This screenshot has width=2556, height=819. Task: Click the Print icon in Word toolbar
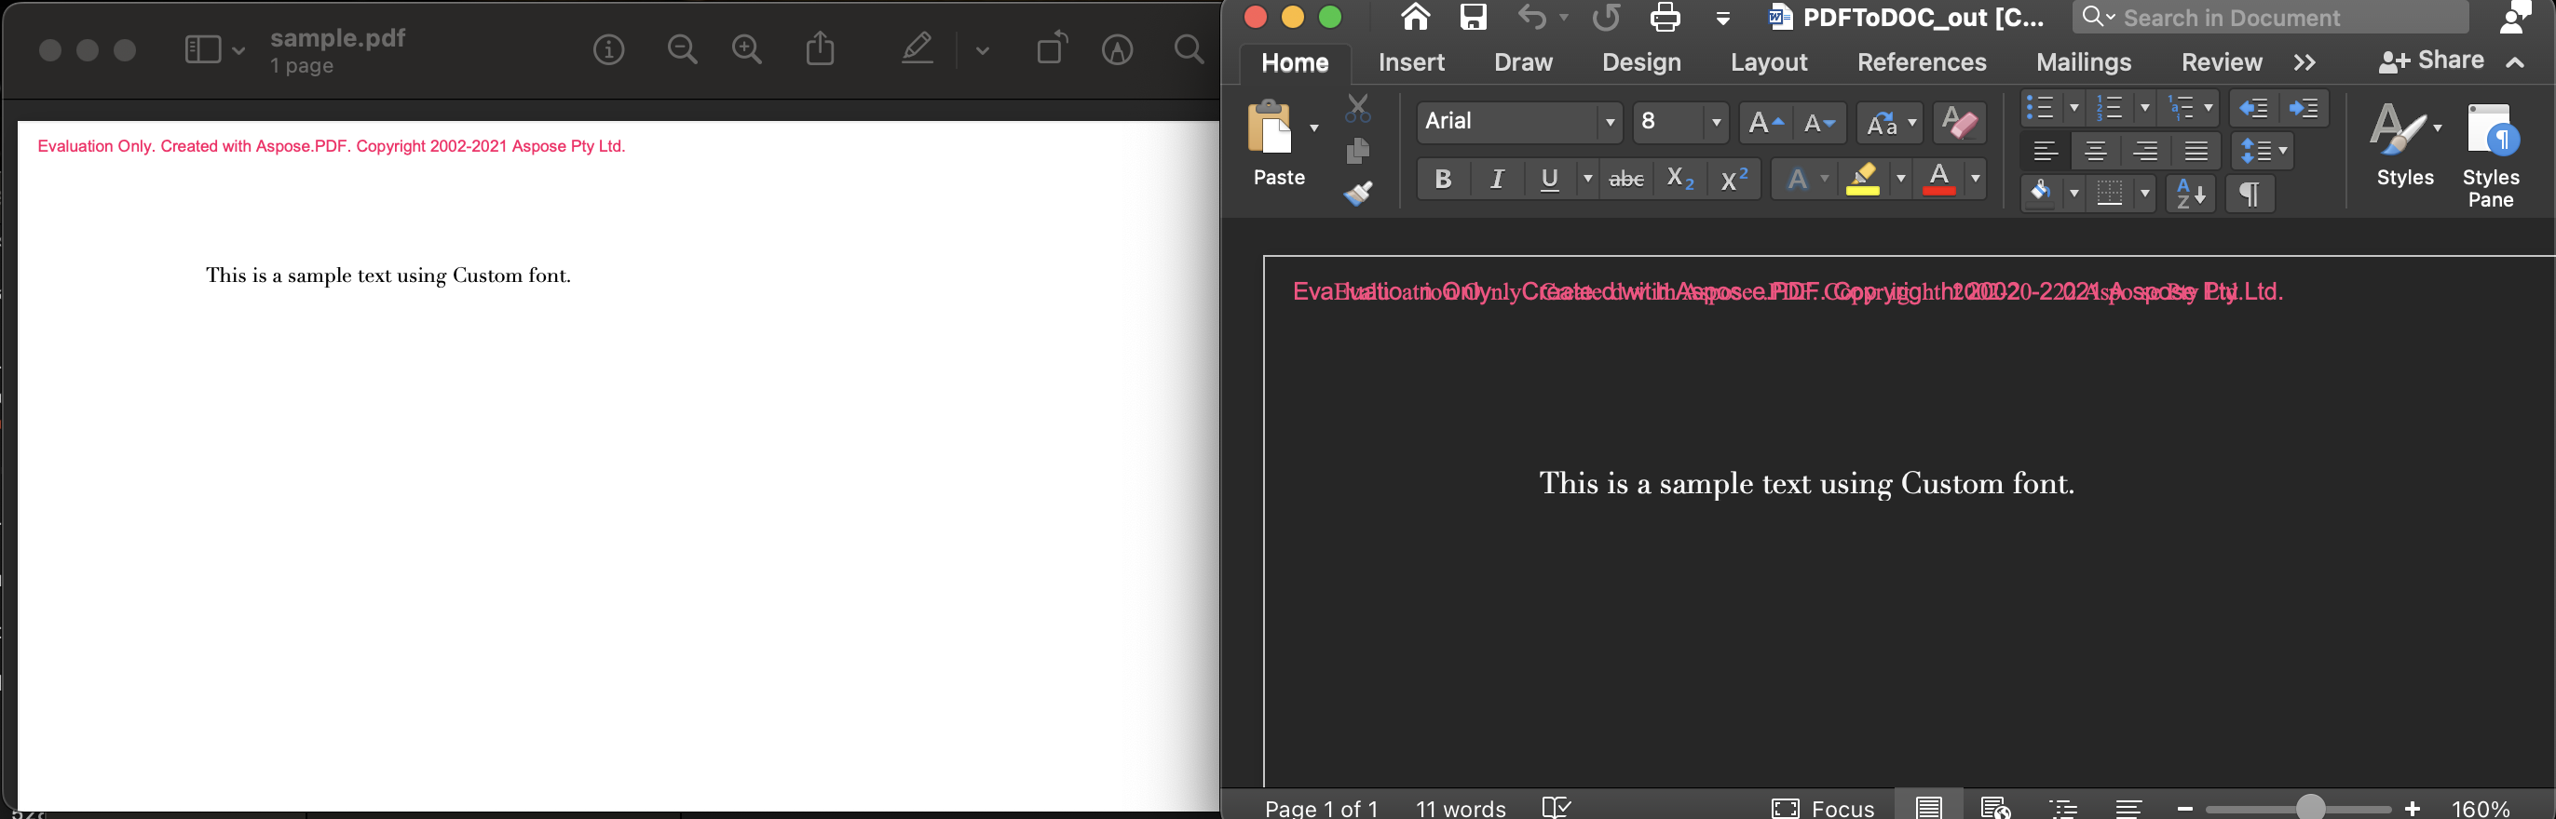[x=1665, y=18]
